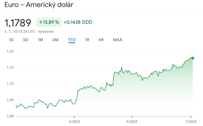Click the 3/2025 axis tick mark

point(74,117)
